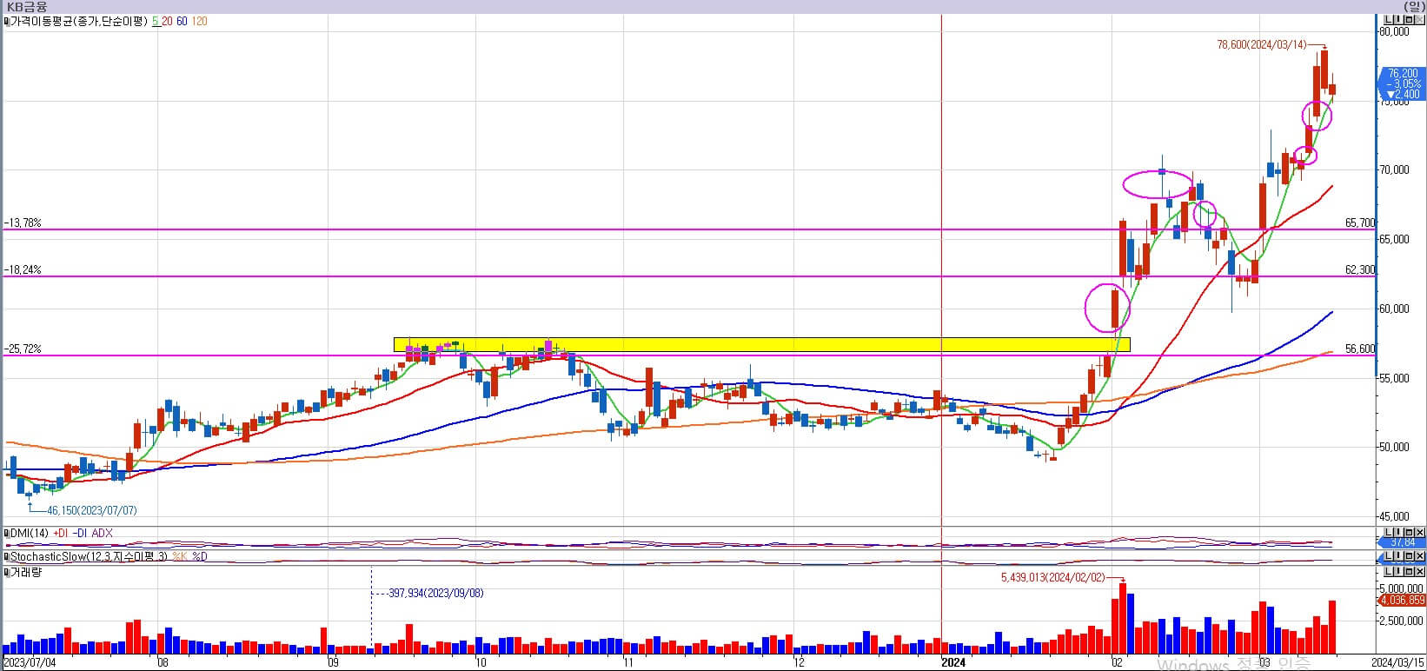1427x671 pixels.
Task: Click the 65,700 horizontal line price label
Action: (x=1360, y=223)
